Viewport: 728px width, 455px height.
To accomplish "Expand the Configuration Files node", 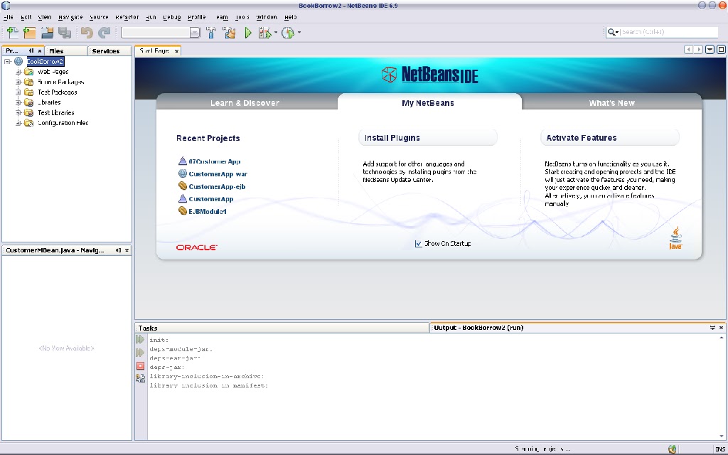I will click(18, 123).
